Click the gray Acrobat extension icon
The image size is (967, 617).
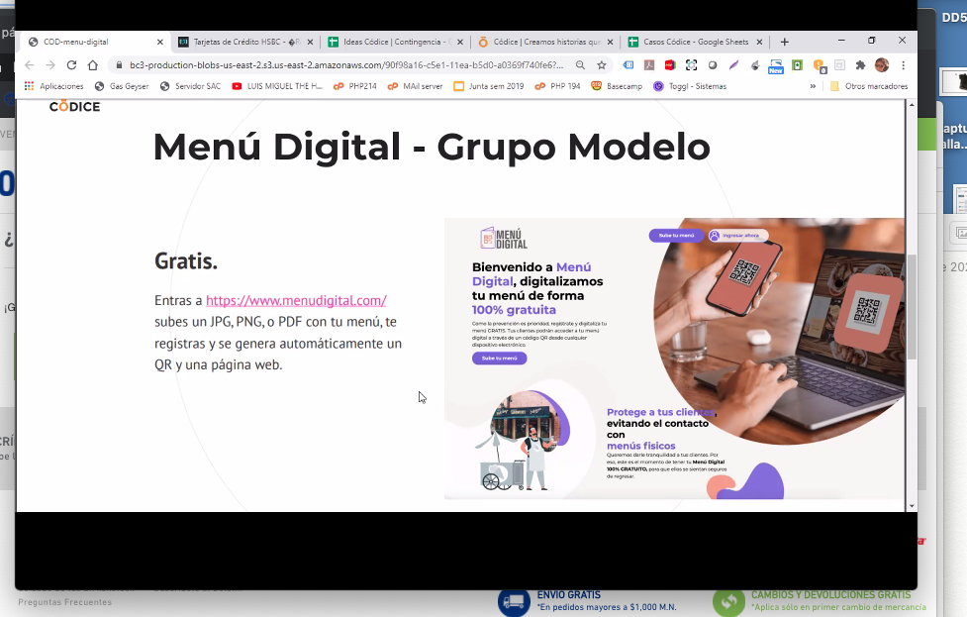(x=648, y=64)
